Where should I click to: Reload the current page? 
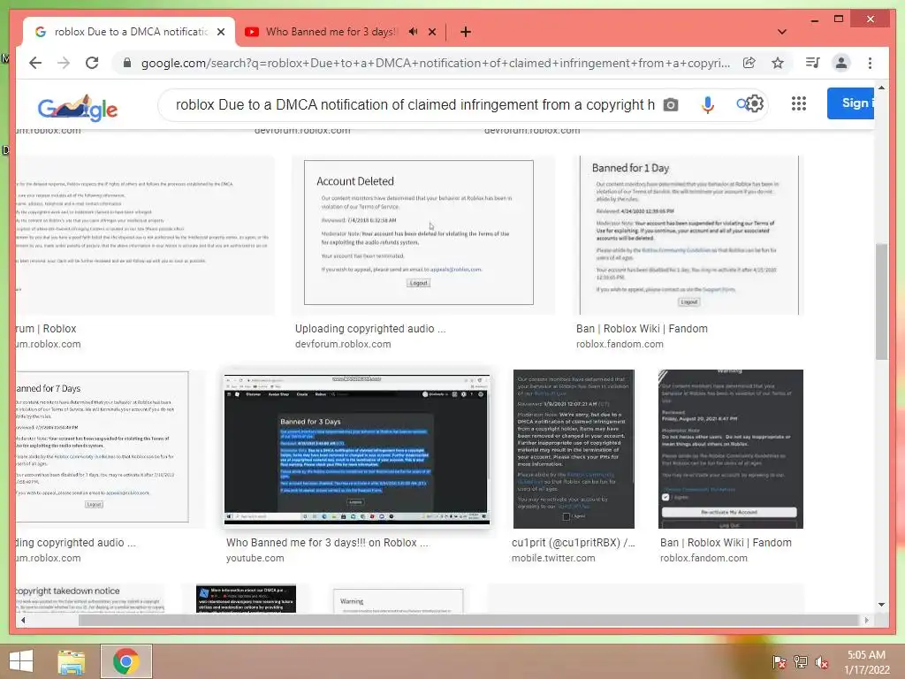pyautogui.click(x=92, y=63)
